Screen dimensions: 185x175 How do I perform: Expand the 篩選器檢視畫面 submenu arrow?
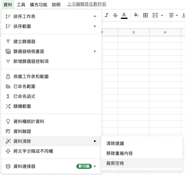95,51
